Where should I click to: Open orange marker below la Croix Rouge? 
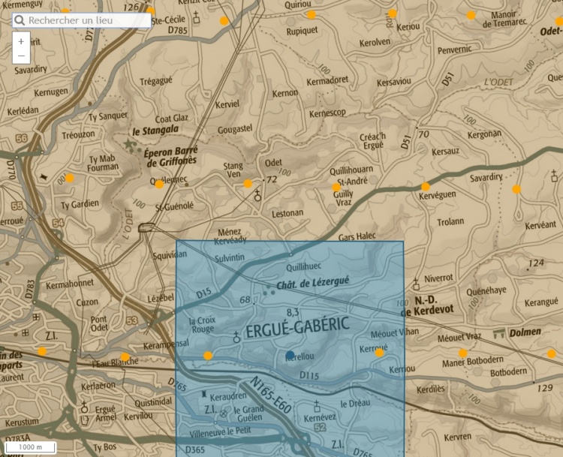(208, 356)
